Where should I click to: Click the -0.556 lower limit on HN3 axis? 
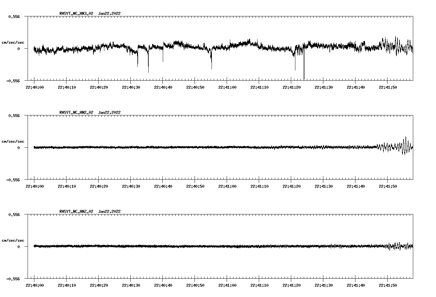[x=13, y=81]
